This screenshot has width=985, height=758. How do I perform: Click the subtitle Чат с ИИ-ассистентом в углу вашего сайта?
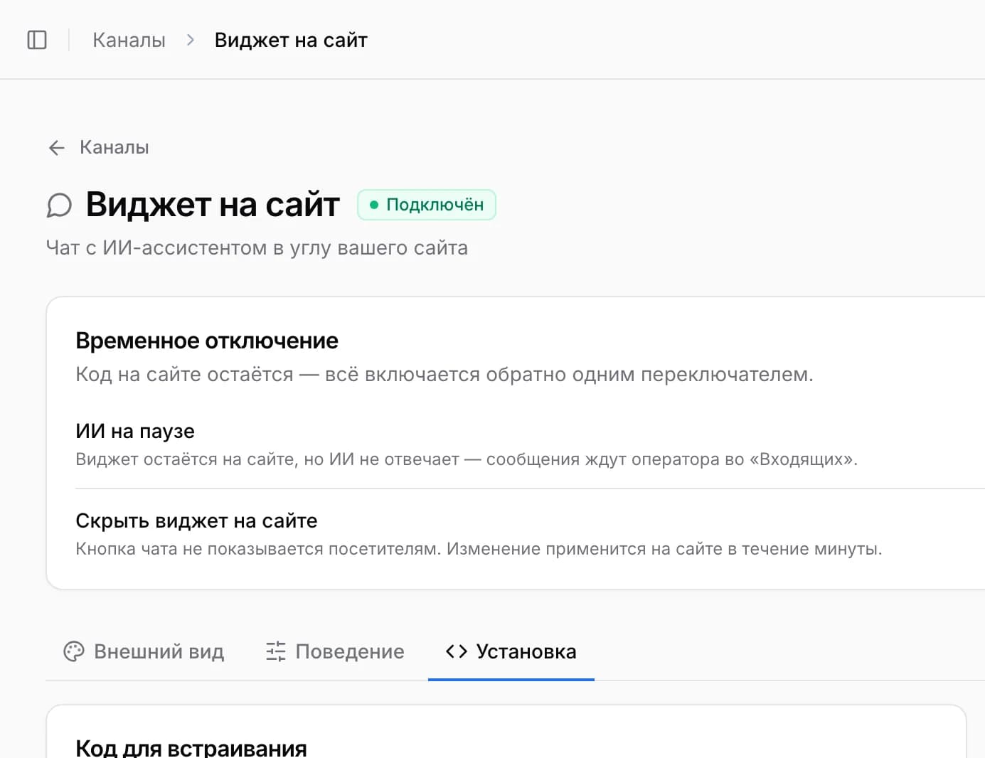(x=257, y=248)
